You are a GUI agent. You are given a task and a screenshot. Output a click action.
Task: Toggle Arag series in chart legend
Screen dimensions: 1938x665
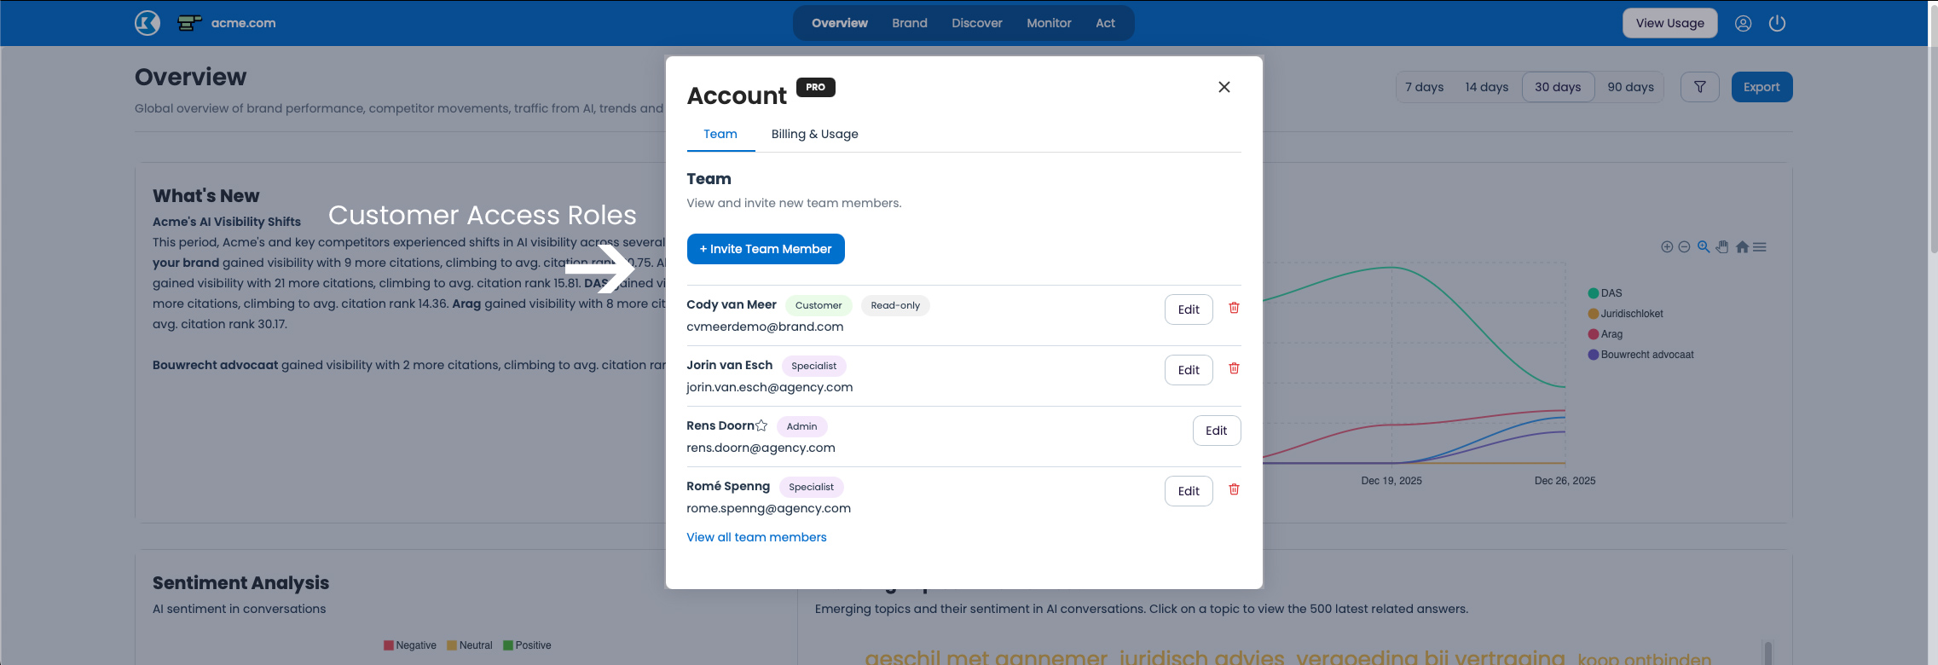pos(1611,334)
